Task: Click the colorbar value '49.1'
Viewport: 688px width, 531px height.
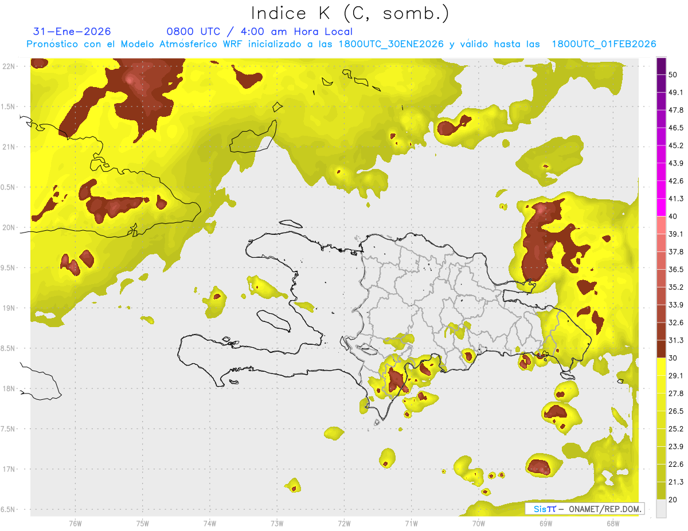Action: point(676,92)
